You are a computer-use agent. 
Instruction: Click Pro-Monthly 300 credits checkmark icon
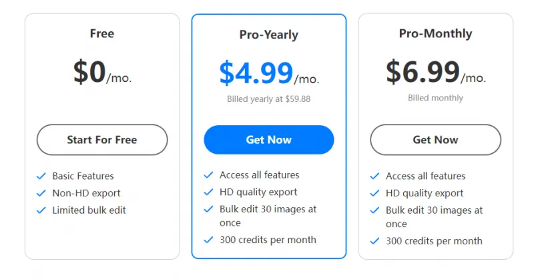[374, 241]
